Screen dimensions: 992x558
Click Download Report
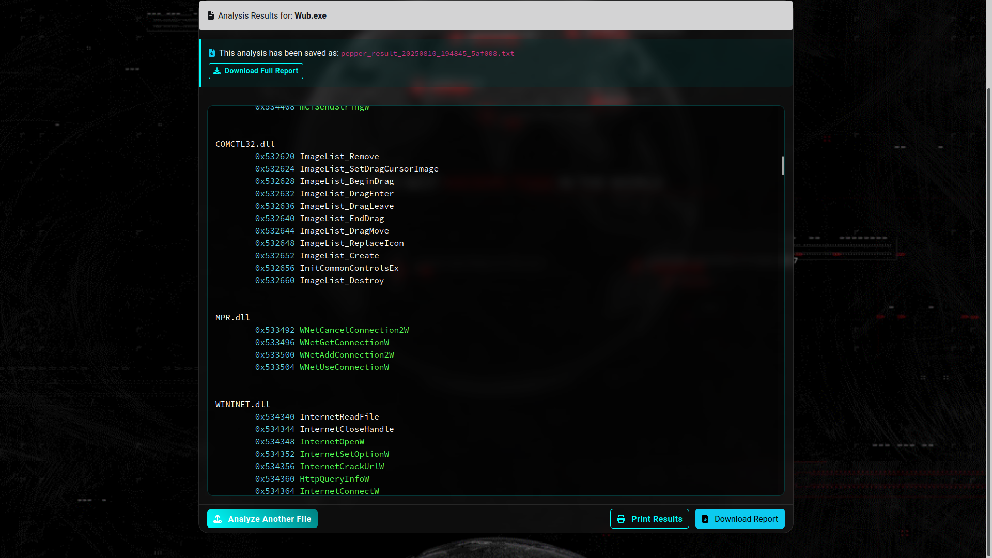click(x=740, y=519)
